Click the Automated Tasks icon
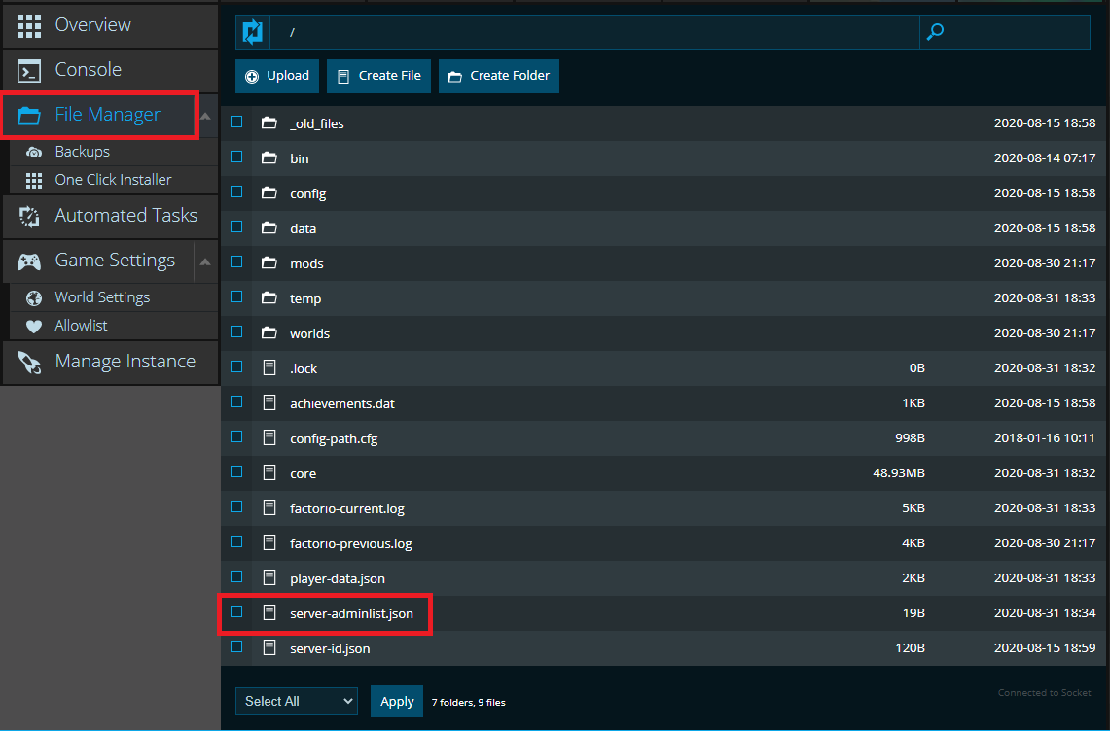Viewport: 1110px width, 731px height. click(x=29, y=216)
